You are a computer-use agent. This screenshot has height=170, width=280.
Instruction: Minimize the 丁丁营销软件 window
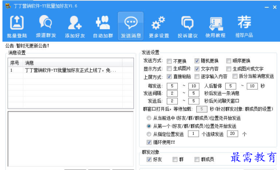pos(267,7)
